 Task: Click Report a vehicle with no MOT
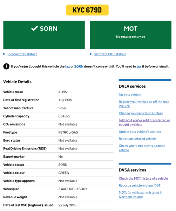[x=140, y=185]
